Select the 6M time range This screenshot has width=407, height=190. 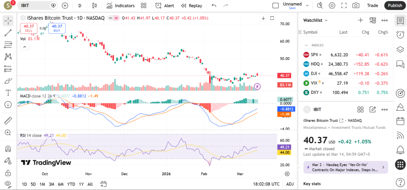pyautogui.click(x=60, y=184)
